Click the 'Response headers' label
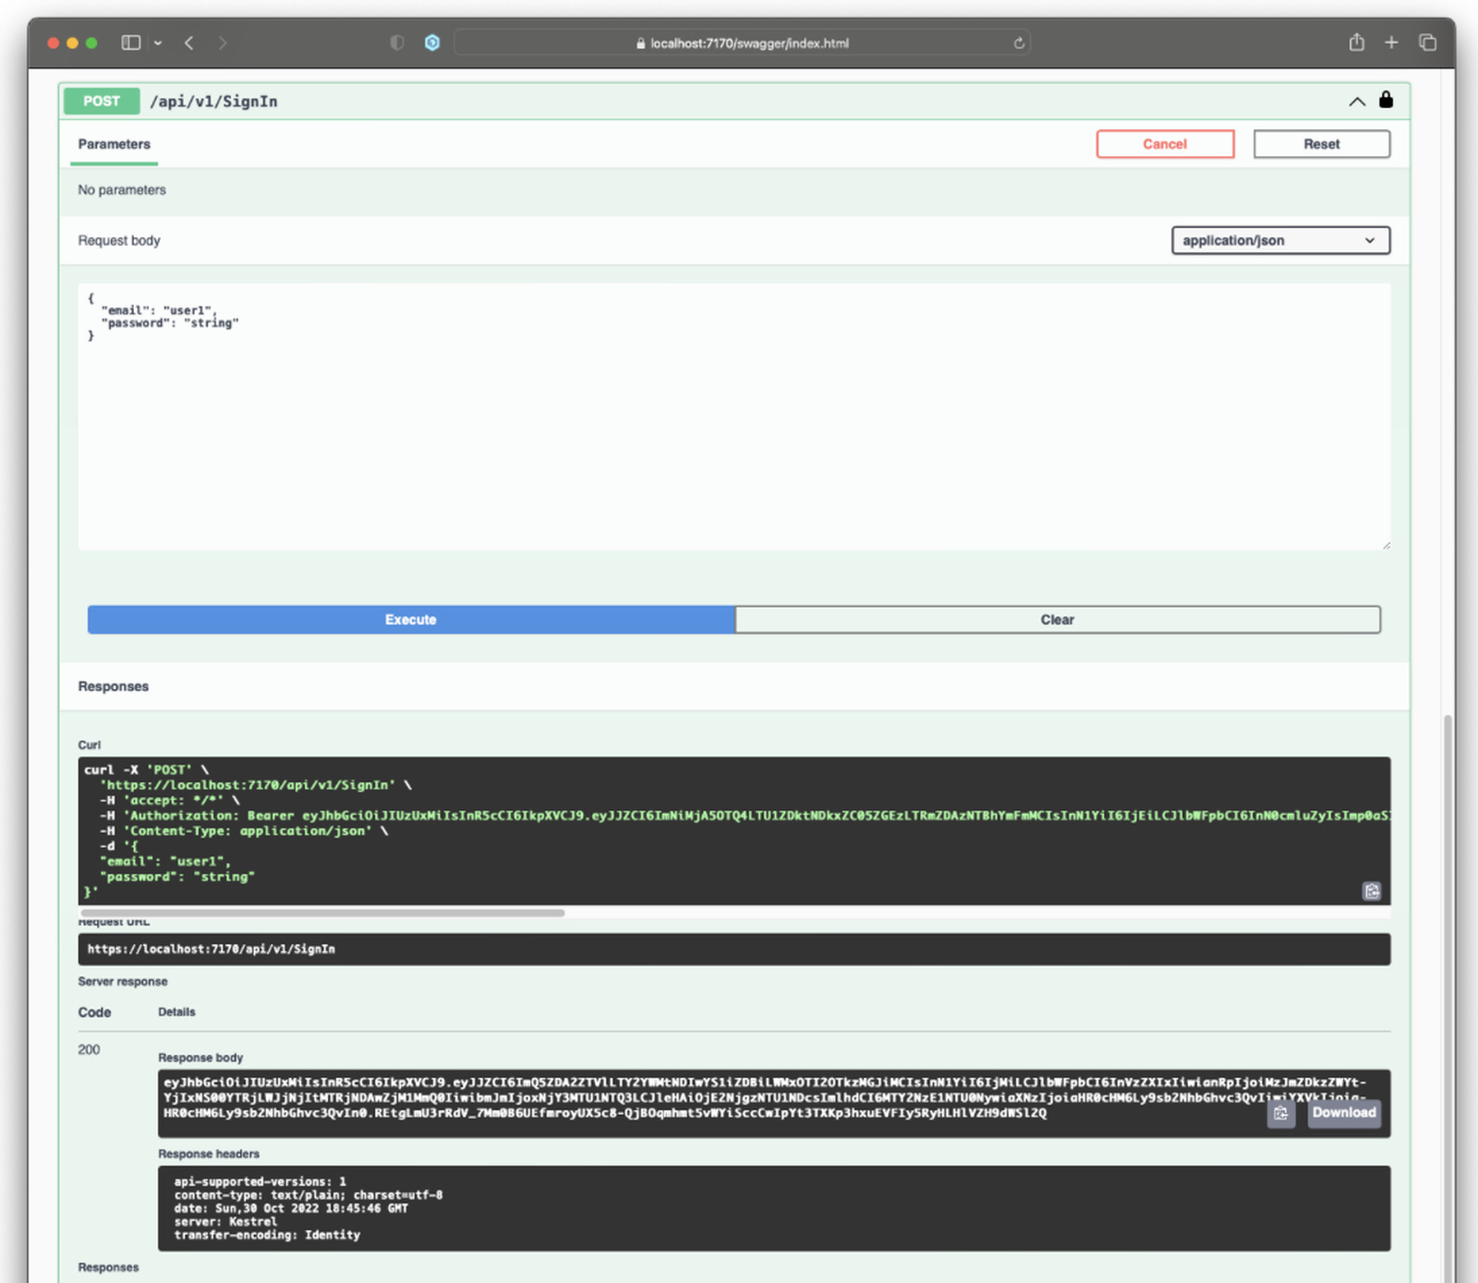 (x=209, y=1154)
